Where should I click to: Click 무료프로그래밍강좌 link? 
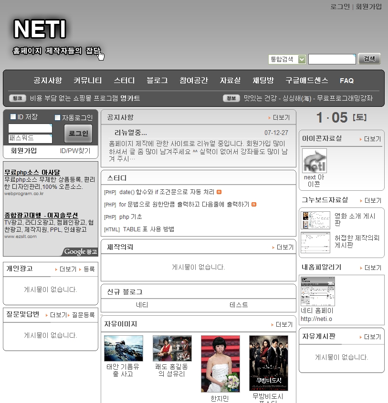coord(345,98)
